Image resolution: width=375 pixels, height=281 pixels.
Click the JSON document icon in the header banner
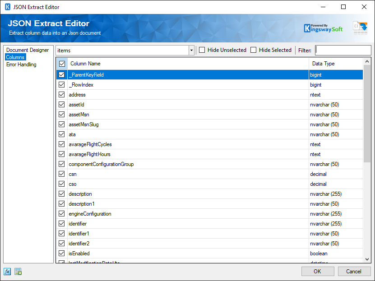pos(360,27)
